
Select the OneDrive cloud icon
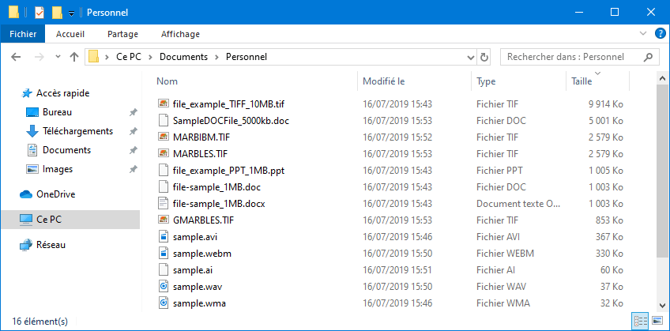[x=26, y=194]
